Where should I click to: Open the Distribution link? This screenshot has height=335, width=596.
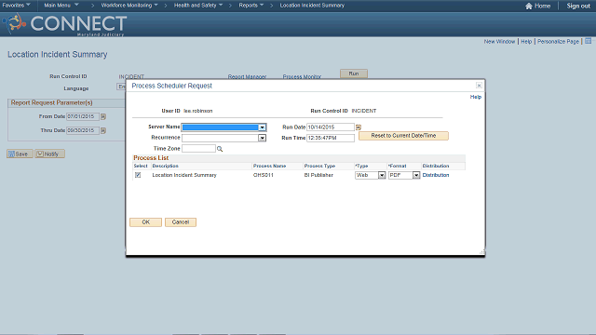pyautogui.click(x=436, y=175)
